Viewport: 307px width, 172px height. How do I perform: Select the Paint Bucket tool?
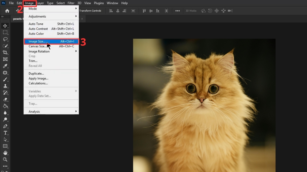point(5,106)
